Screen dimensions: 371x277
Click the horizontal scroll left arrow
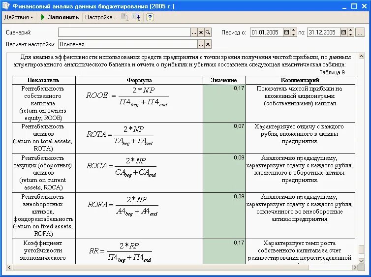(9, 268)
